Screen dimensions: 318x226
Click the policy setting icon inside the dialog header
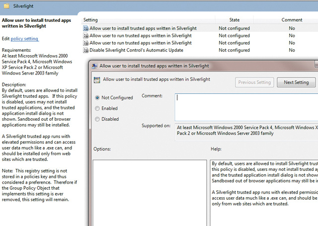pyautogui.click(x=97, y=80)
